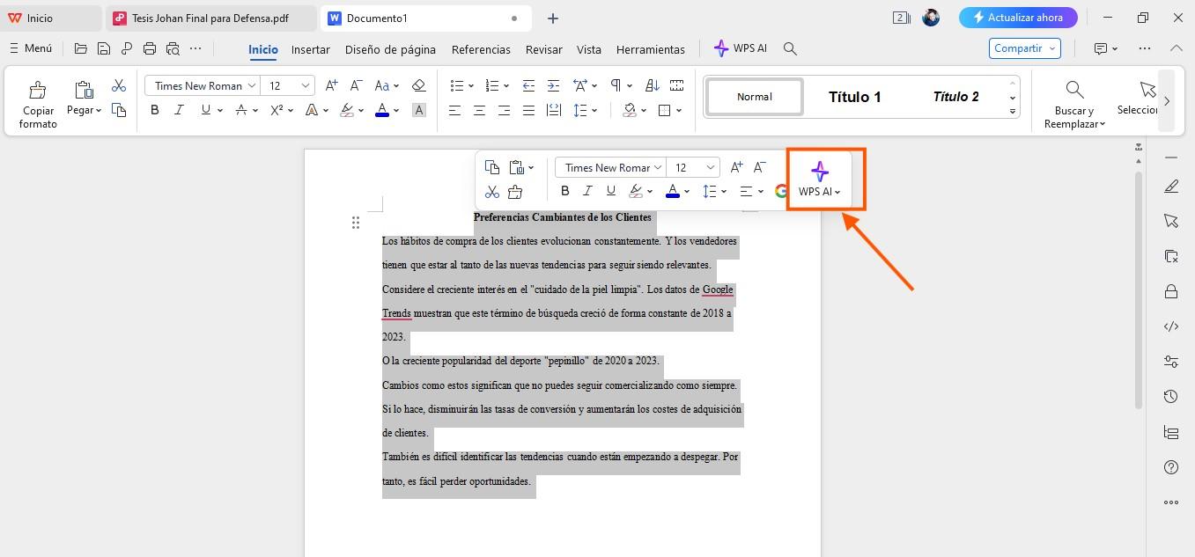Toggle italic in the floating toolbar

(587, 191)
